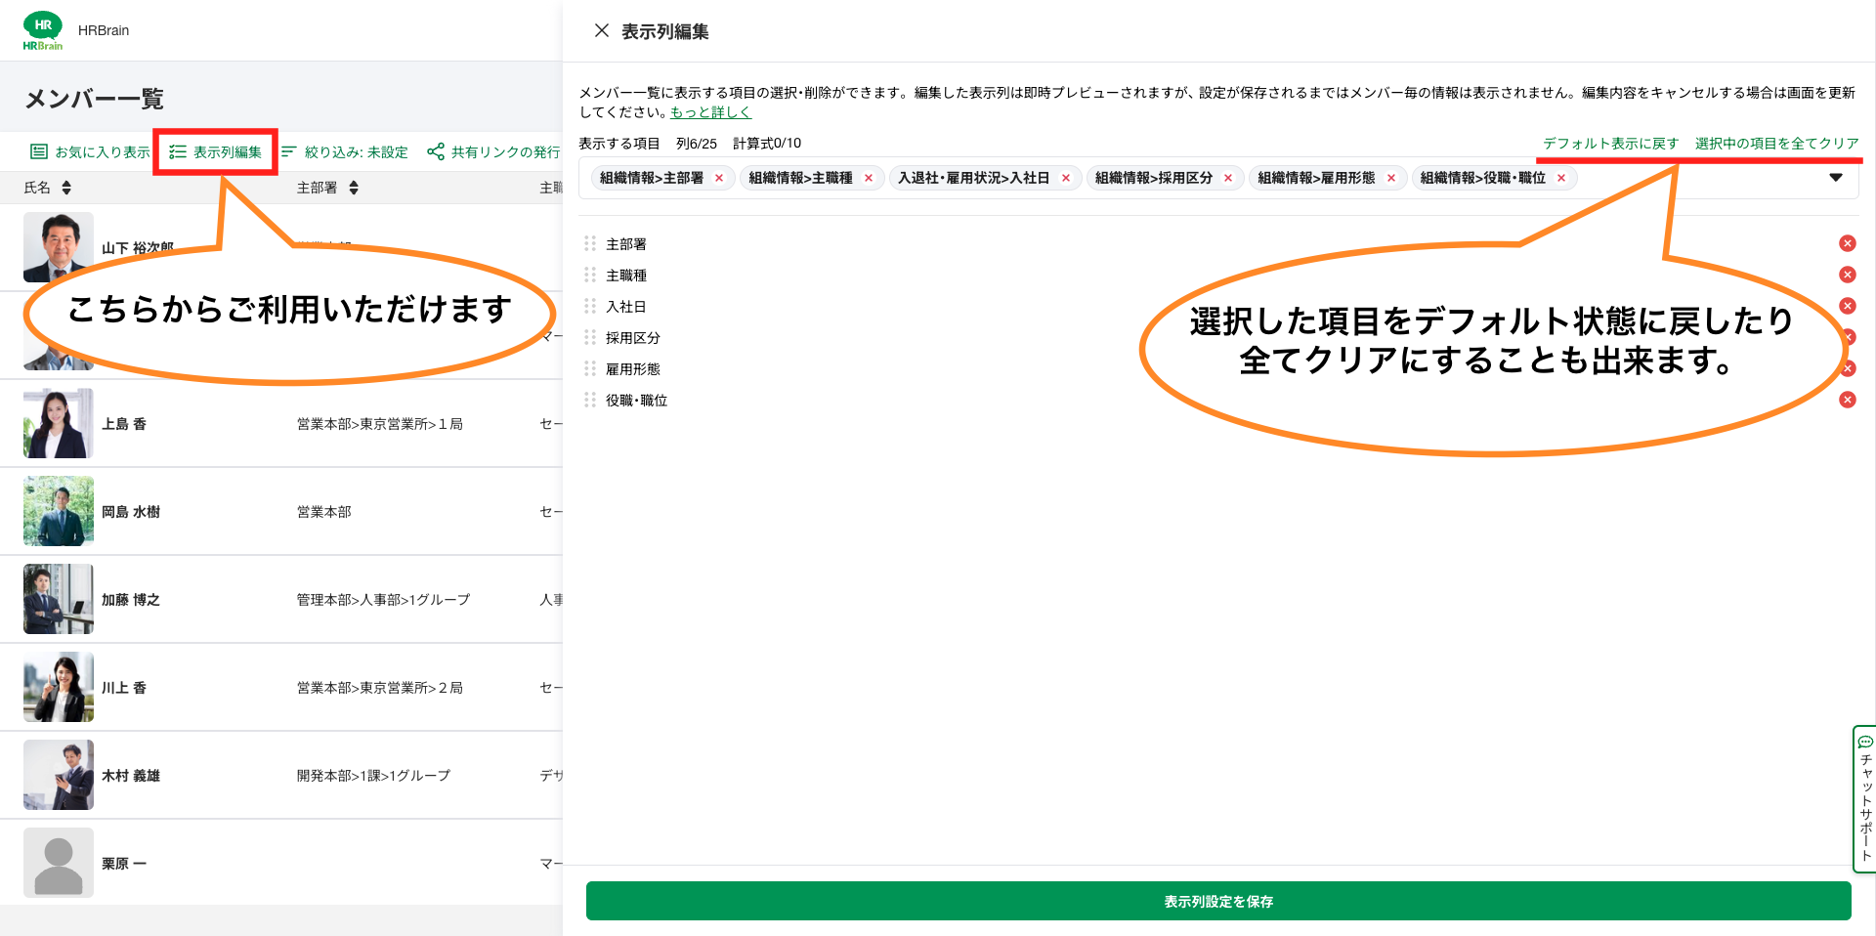
Task: Remove 組織情報>役職・職位 chip
Action: coord(1561,178)
